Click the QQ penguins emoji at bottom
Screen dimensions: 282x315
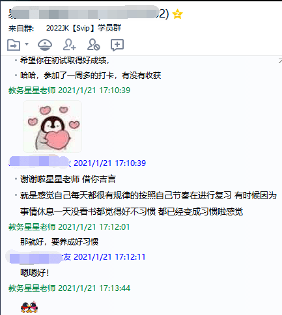pyautogui.click(x=29, y=307)
